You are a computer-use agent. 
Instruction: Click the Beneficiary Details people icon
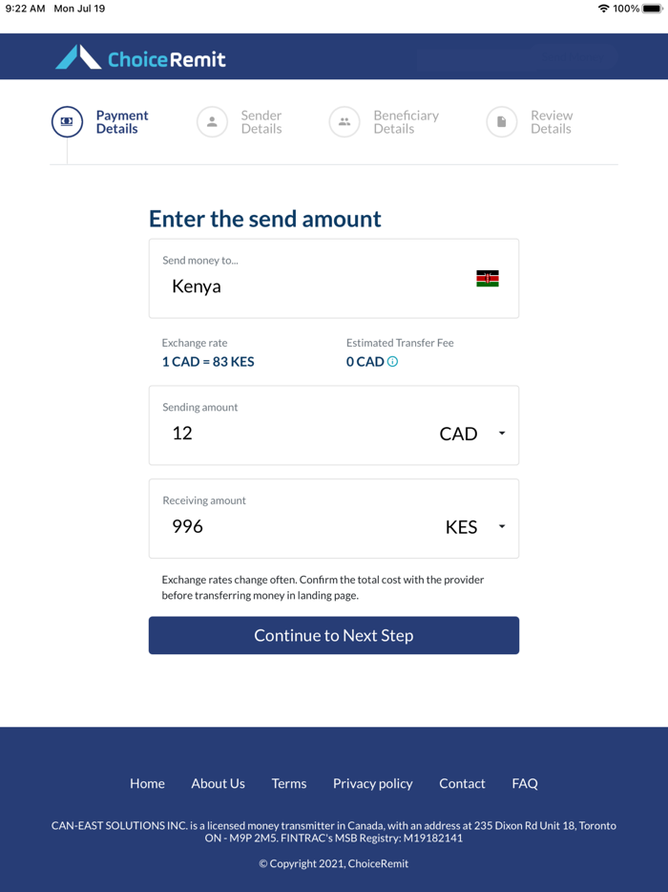[x=344, y=122]
